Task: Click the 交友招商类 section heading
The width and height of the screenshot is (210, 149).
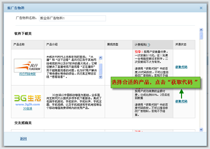Action: tap(23, 123)
